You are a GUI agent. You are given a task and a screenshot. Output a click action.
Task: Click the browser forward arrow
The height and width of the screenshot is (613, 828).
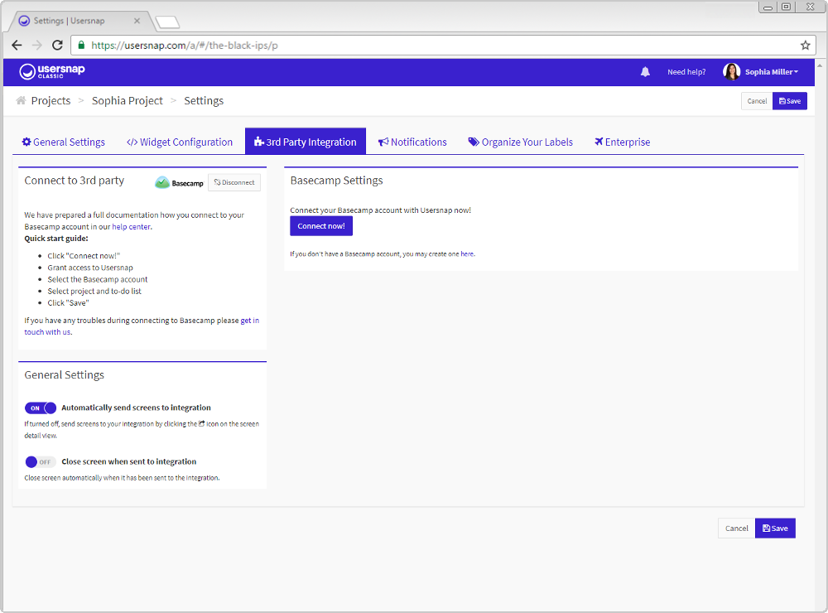pyautogui.click(x=37, y=46)
